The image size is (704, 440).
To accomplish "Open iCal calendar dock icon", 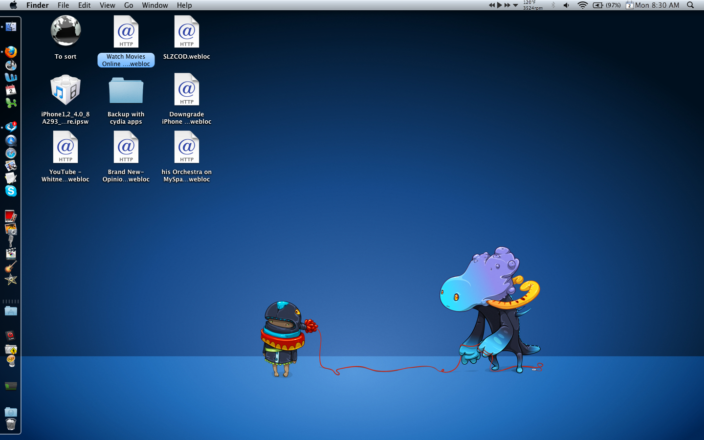I will pos(11,90).
